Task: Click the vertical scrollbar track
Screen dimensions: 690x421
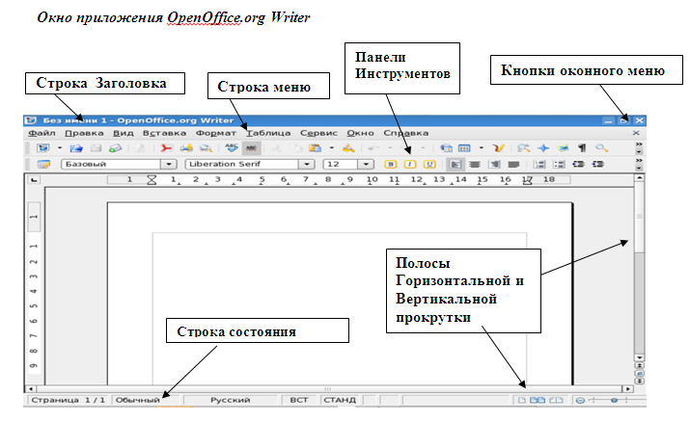Action: pyautogui.click(x=639, y=303)
